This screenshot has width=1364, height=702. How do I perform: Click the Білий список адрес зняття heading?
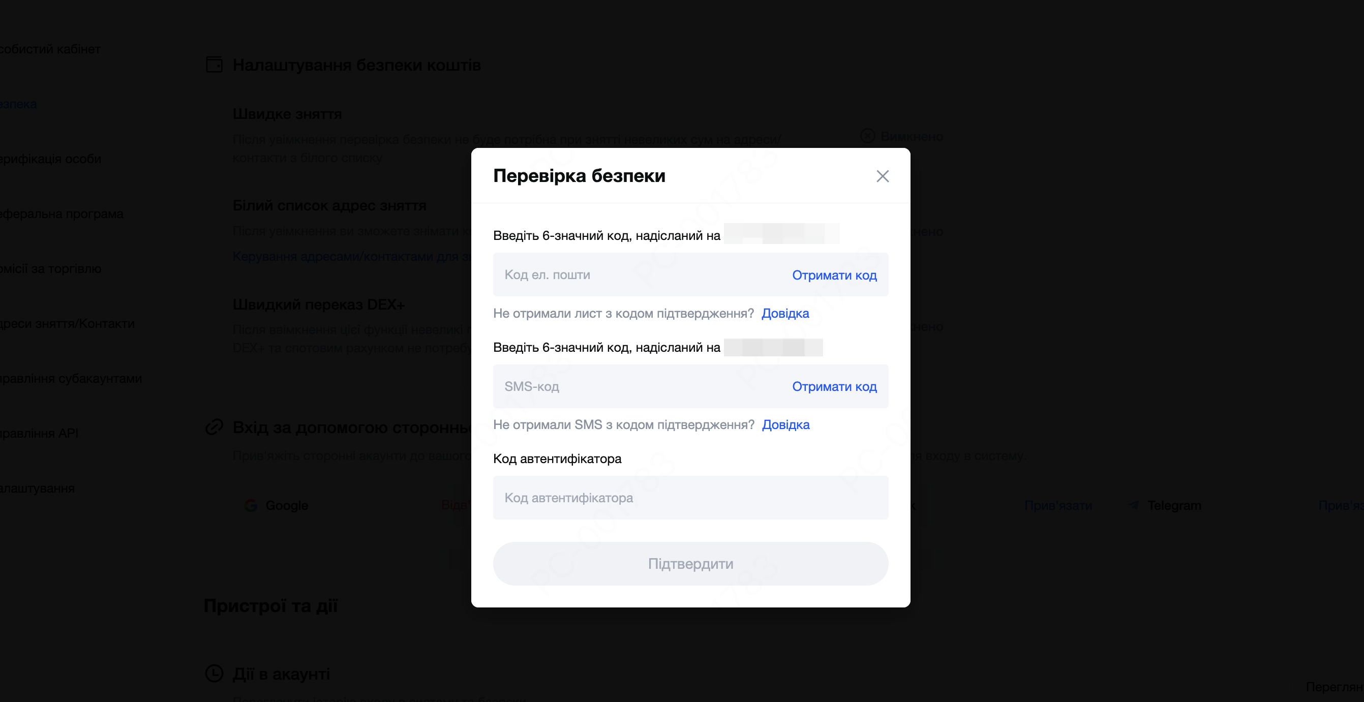[x=329, y=205]
